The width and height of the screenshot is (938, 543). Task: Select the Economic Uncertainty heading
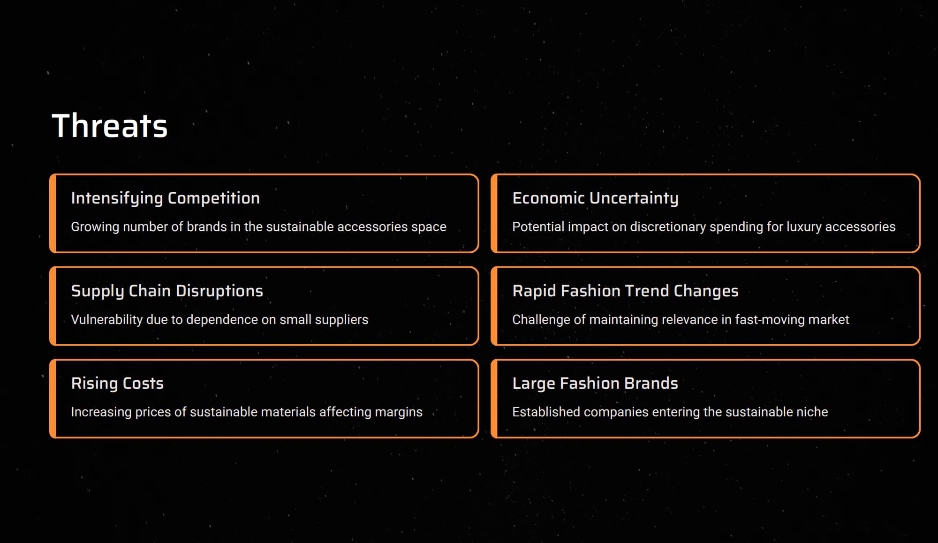595,198
